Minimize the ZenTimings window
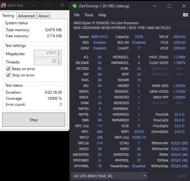The width and height of the screenshot is (190, 181). [x=155, y=6]
